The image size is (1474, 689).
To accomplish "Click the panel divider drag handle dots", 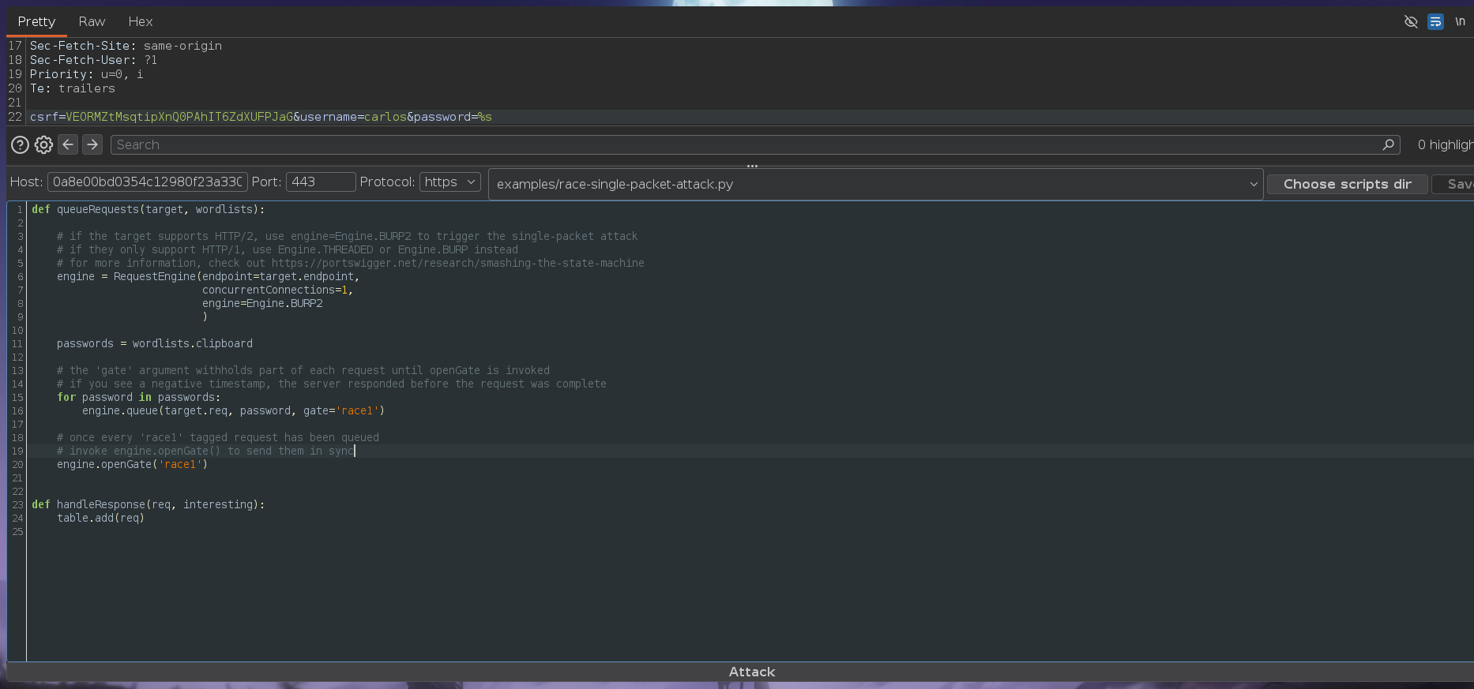I will (x=752, y=166).
